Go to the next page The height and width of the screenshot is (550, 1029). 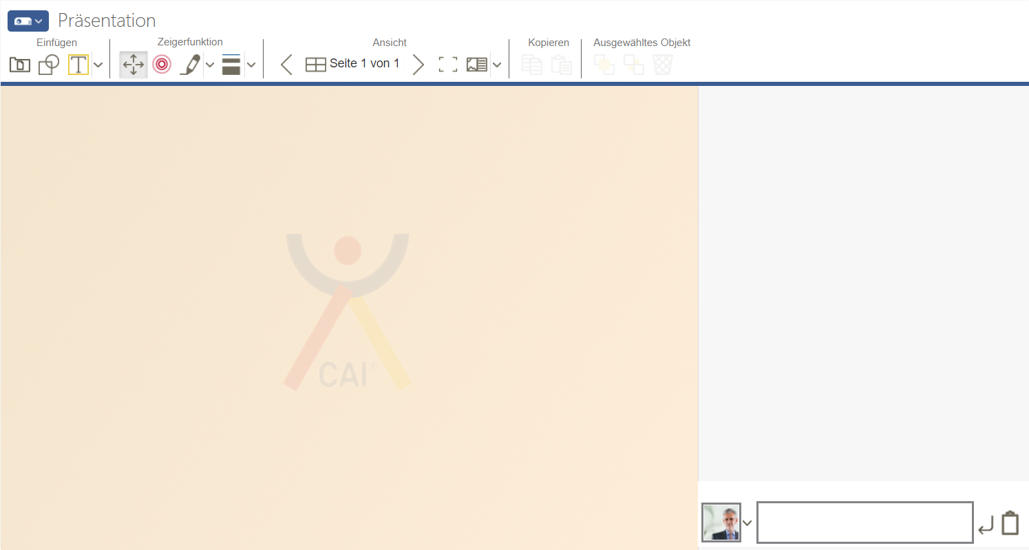[x=418, y=65]
